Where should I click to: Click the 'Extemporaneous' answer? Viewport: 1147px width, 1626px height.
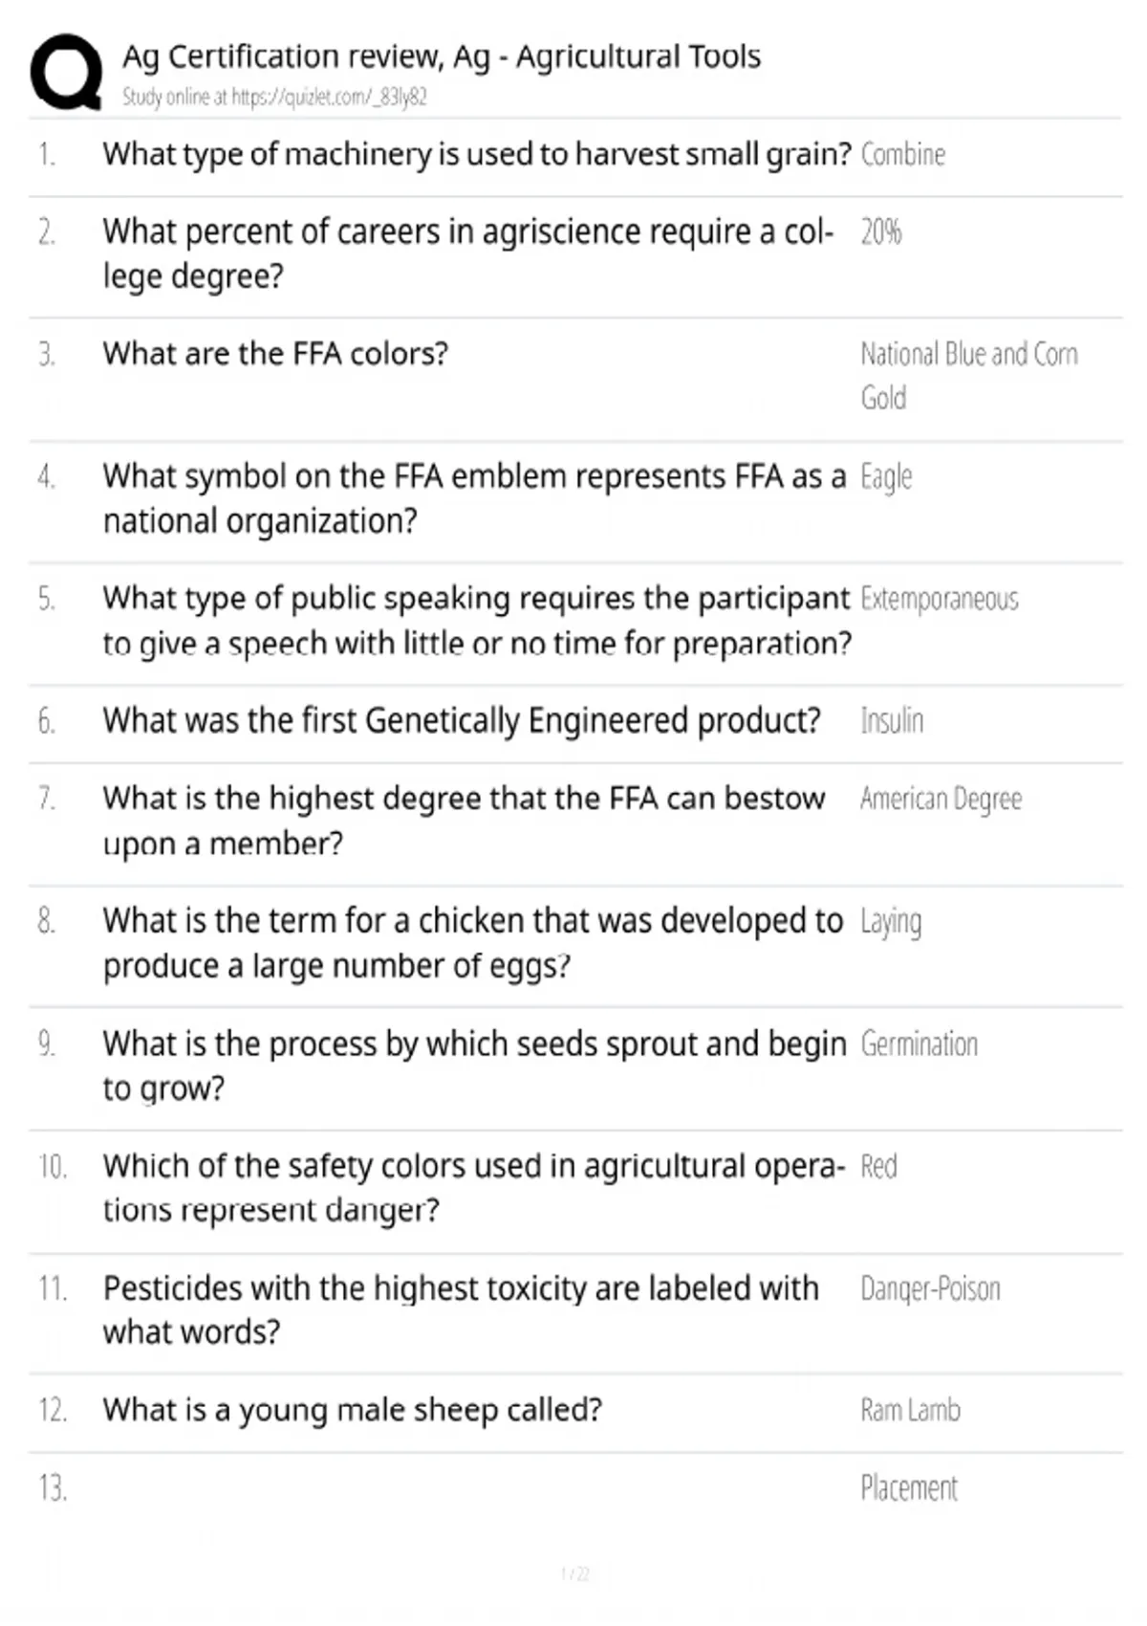tap(940, 599)
